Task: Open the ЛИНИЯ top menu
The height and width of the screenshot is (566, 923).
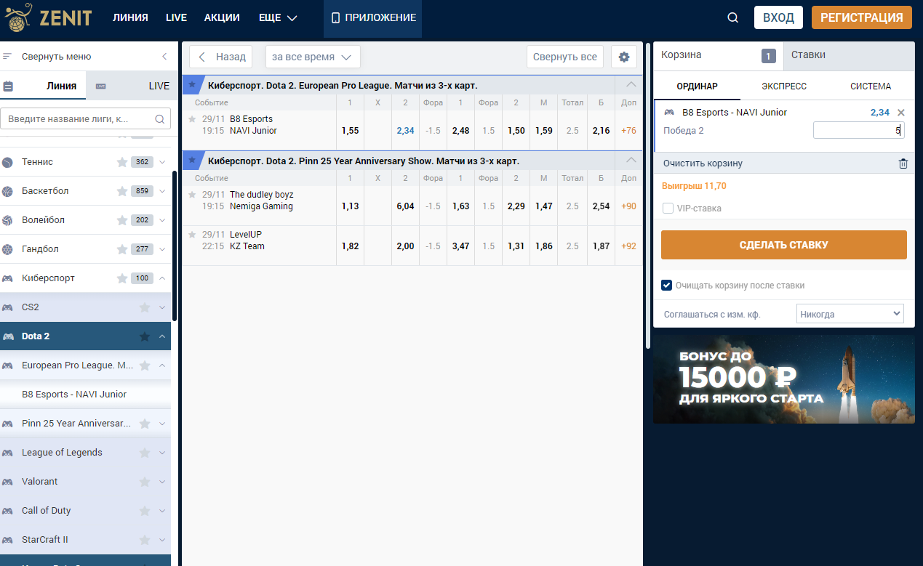Action: pyautogui.click(x=130, y=18)
